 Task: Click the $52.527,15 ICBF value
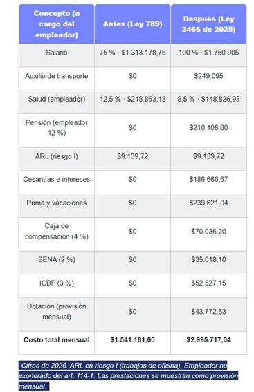(208, 283)
